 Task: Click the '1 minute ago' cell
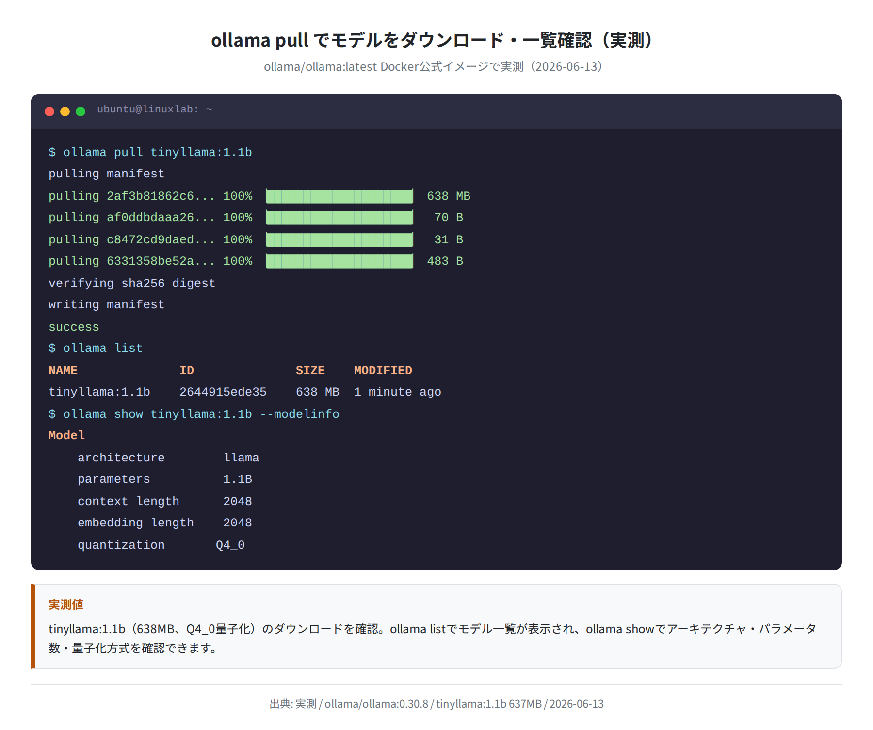pos(398,392)
